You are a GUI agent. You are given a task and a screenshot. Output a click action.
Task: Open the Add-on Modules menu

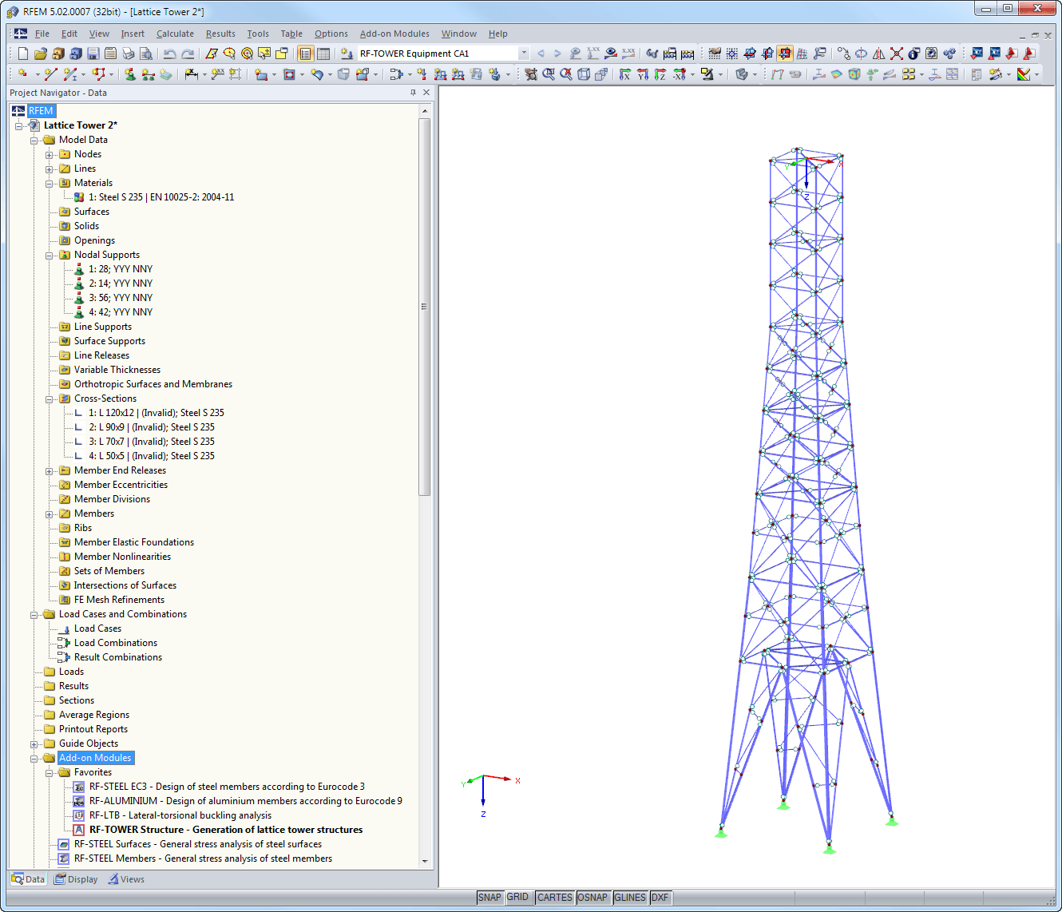pyautogui.click(x=394, y=34)
